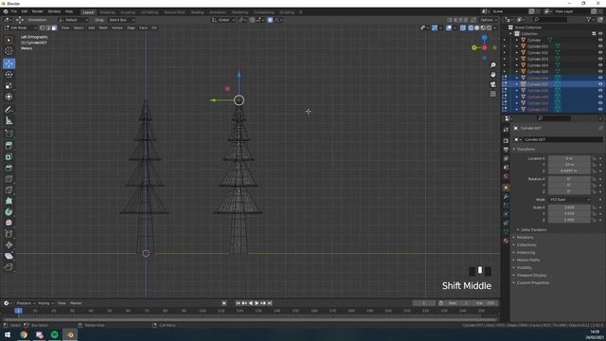This screenshot has height=341, width=606.
Task: Click the timeline Keying button
Action: [x=45, y=303]
